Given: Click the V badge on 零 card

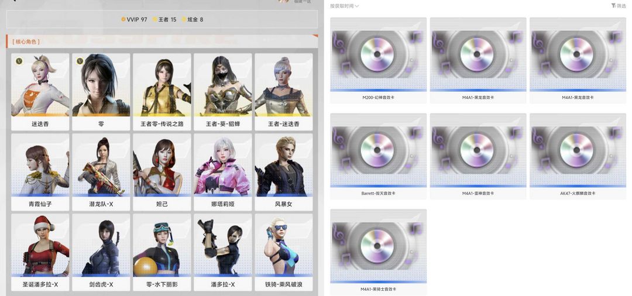Looking at the screenshot, I should (80, 61).
